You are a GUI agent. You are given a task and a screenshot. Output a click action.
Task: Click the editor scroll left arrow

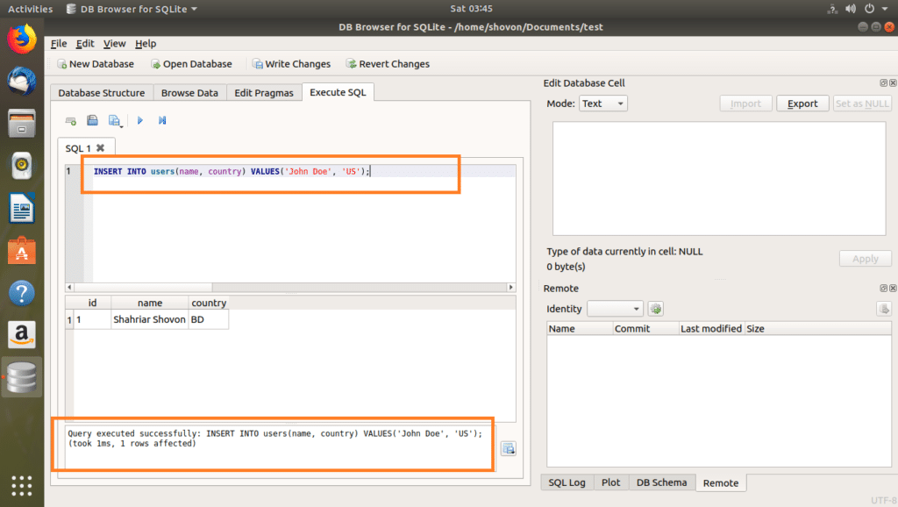click(x=69, y=287)
